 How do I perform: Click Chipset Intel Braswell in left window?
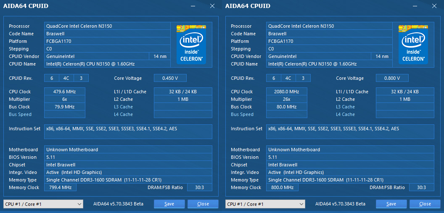pos(128,165)
